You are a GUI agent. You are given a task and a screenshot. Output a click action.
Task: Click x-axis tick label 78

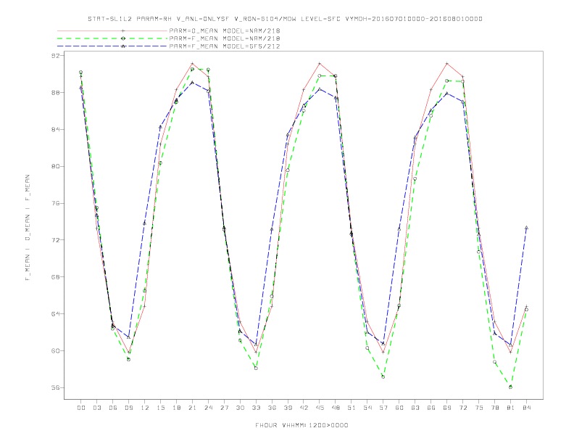[494, 408]
